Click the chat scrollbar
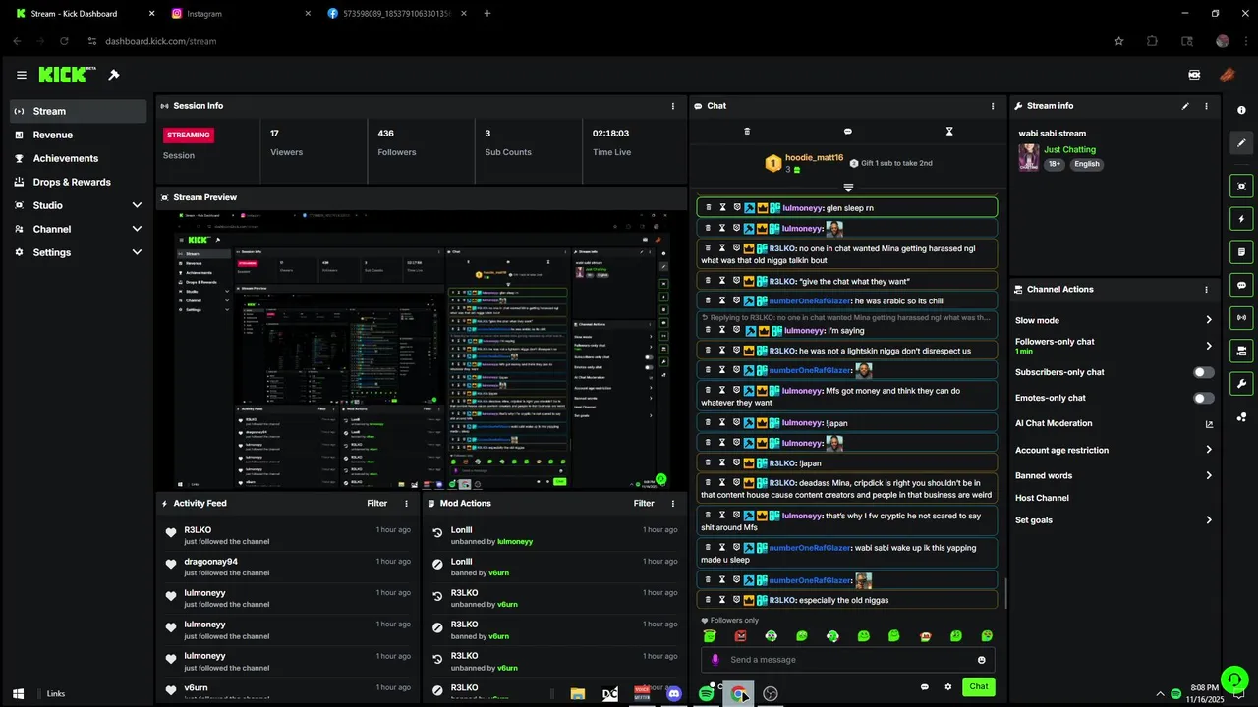 pos(1004,593)
